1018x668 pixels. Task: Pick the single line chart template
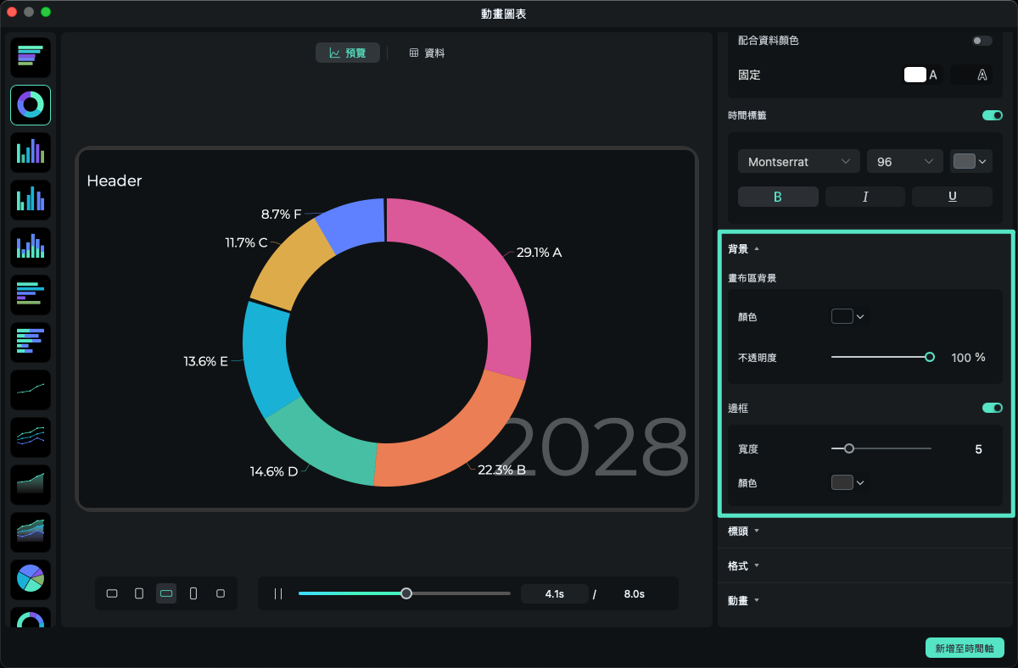(x=31, y=389)
